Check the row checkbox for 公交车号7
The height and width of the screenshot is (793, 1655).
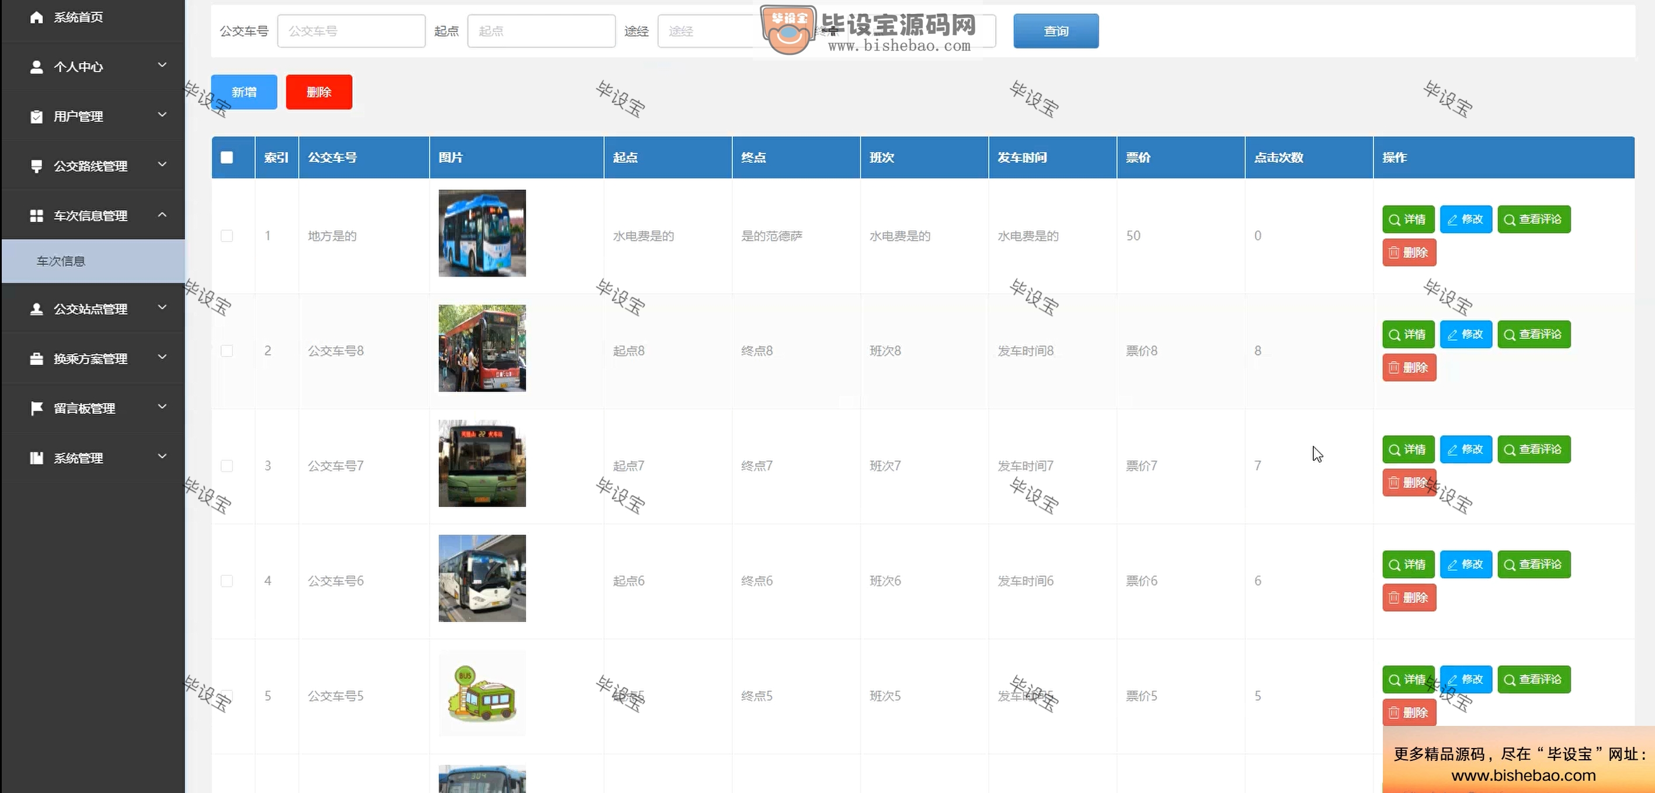point(227,466)
